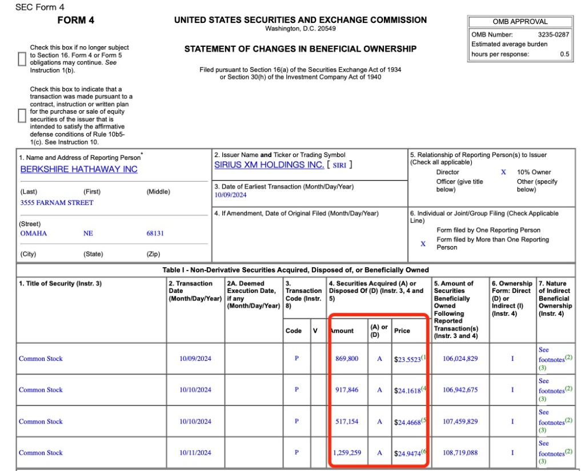
Task: Open footnote (5) next to price $24.4668
Action: [x=424, y=420]
